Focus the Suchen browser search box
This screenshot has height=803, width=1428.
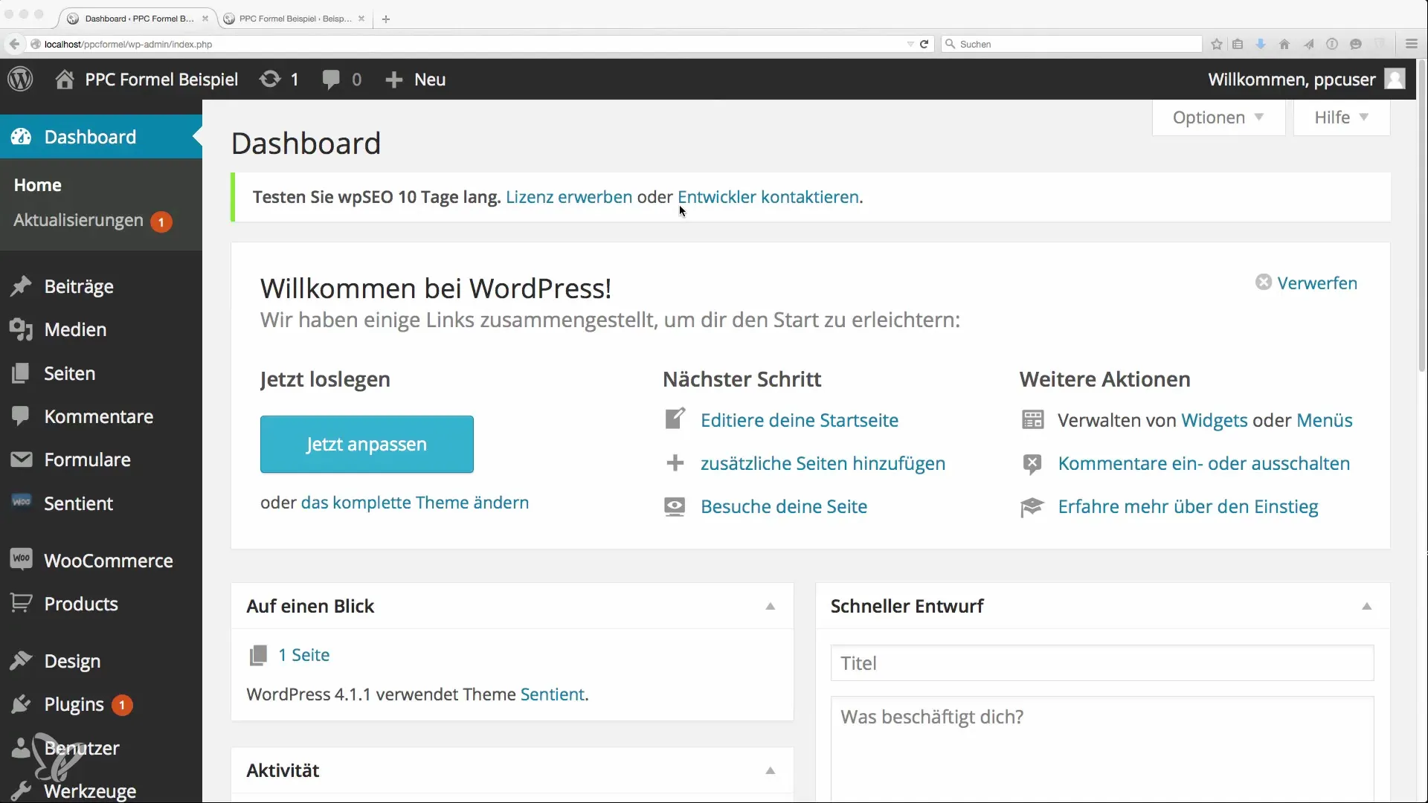pyautogui.click(x=1072, y=44)
